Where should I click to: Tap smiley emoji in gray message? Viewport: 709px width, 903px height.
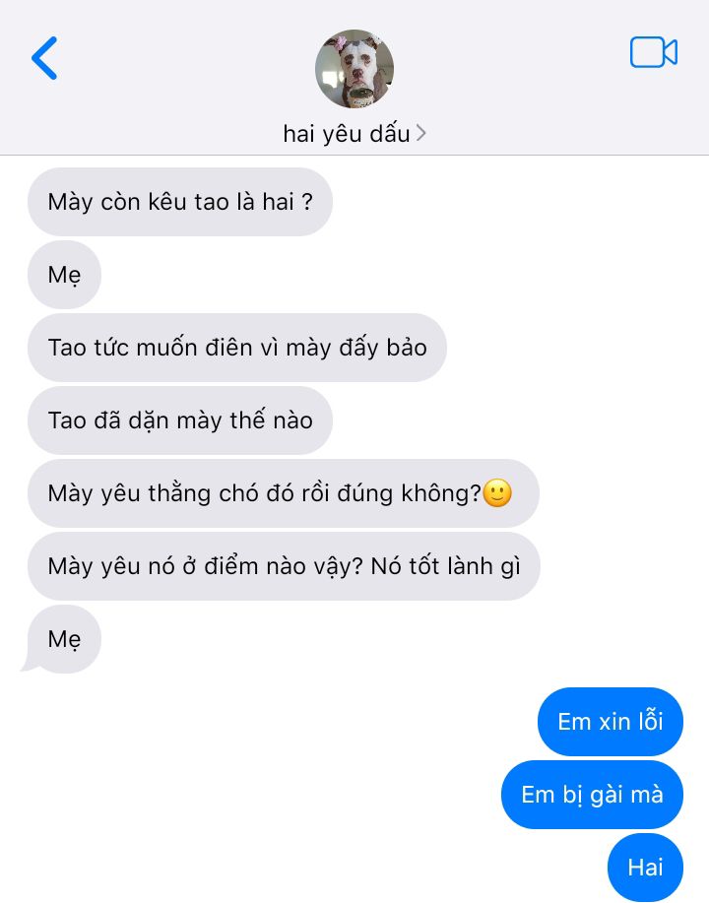coord(497,493)
